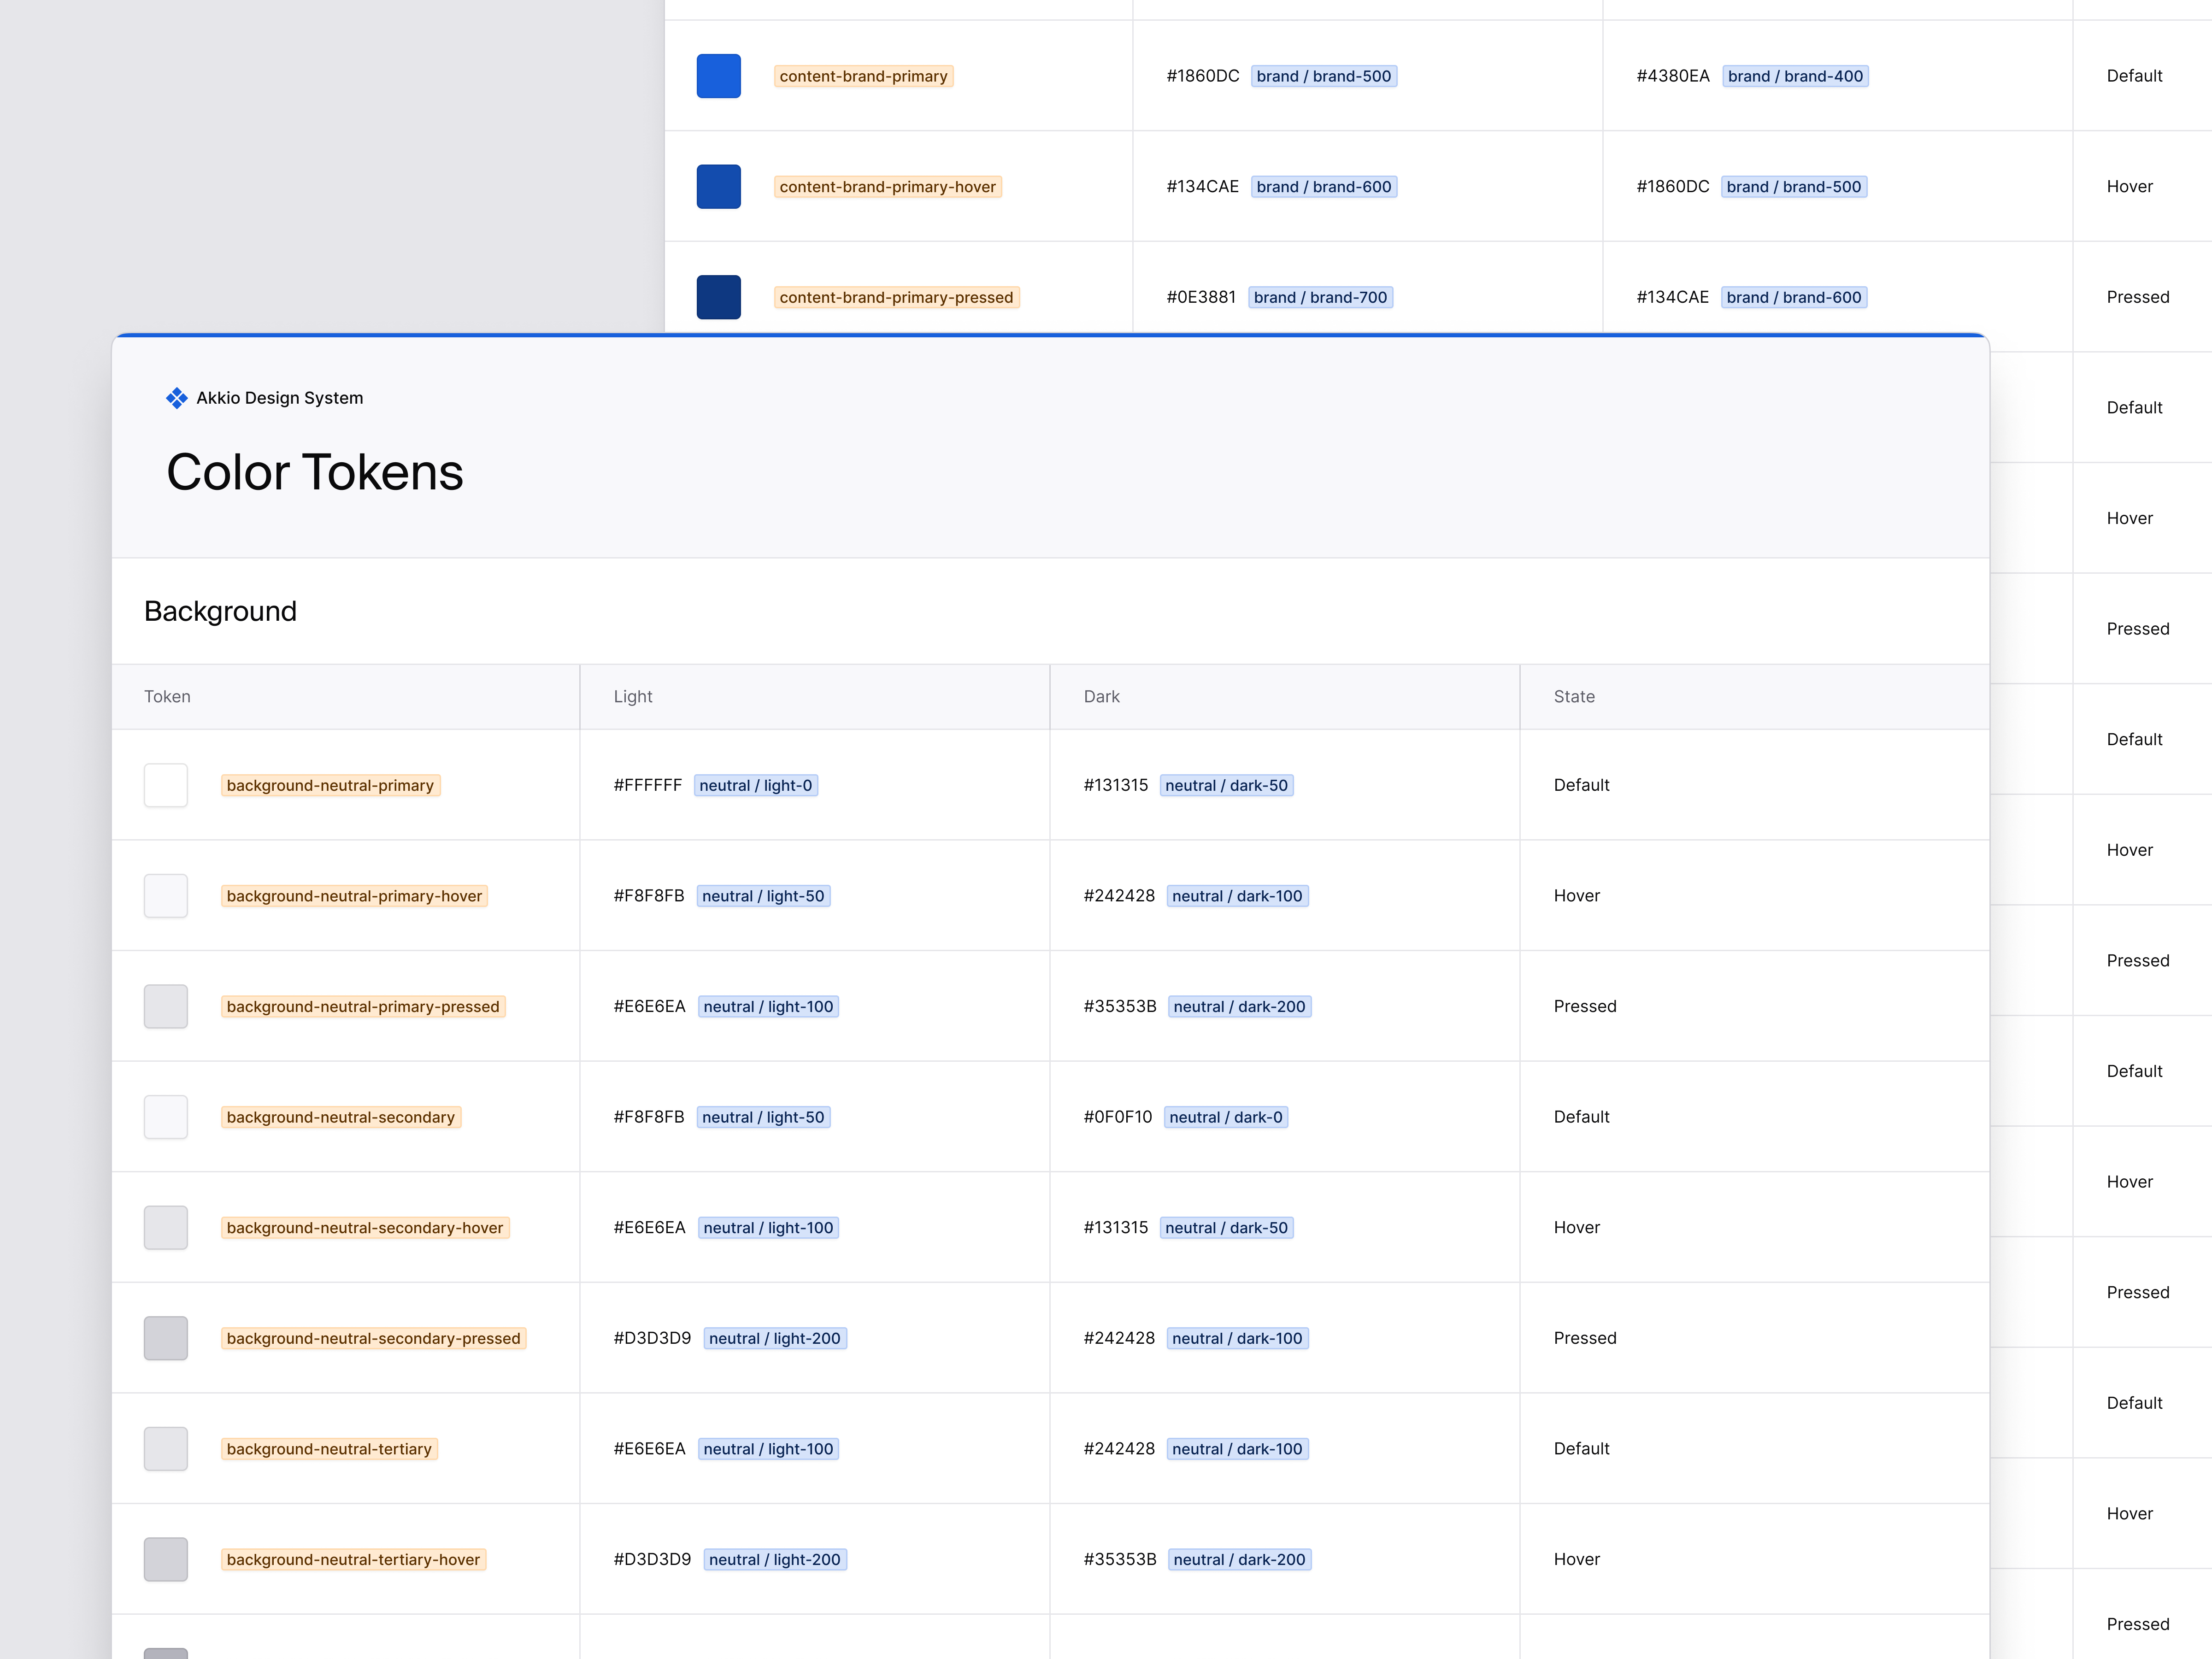
Task: Click the background-neutral-primary-pressed swatch
Action: (166, 1006)
